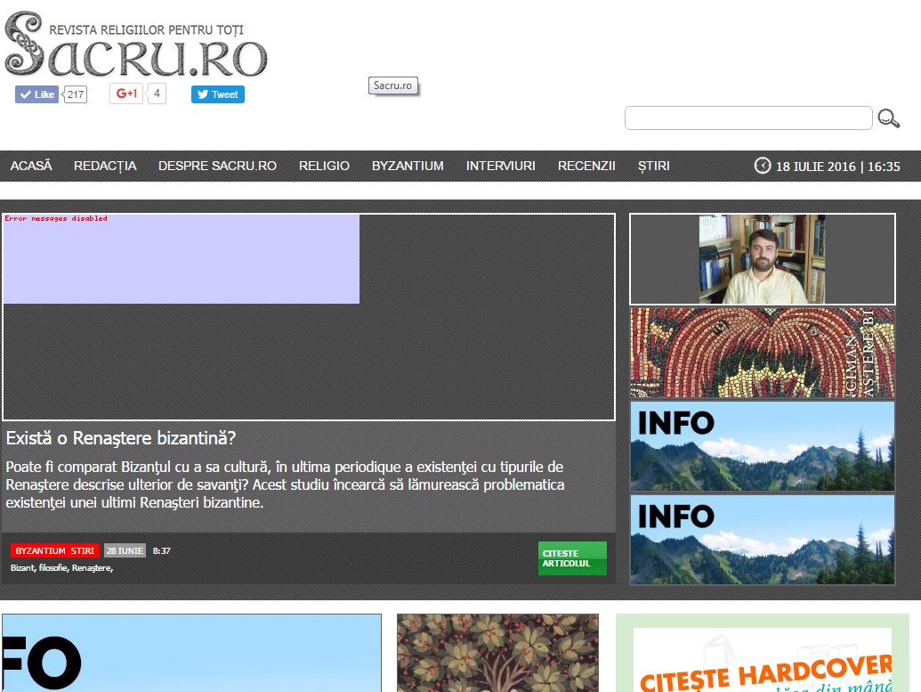Go to the RECENZII section
Image resolution: width=921 pixels, height=692 pixels.
tap(586, 166)
